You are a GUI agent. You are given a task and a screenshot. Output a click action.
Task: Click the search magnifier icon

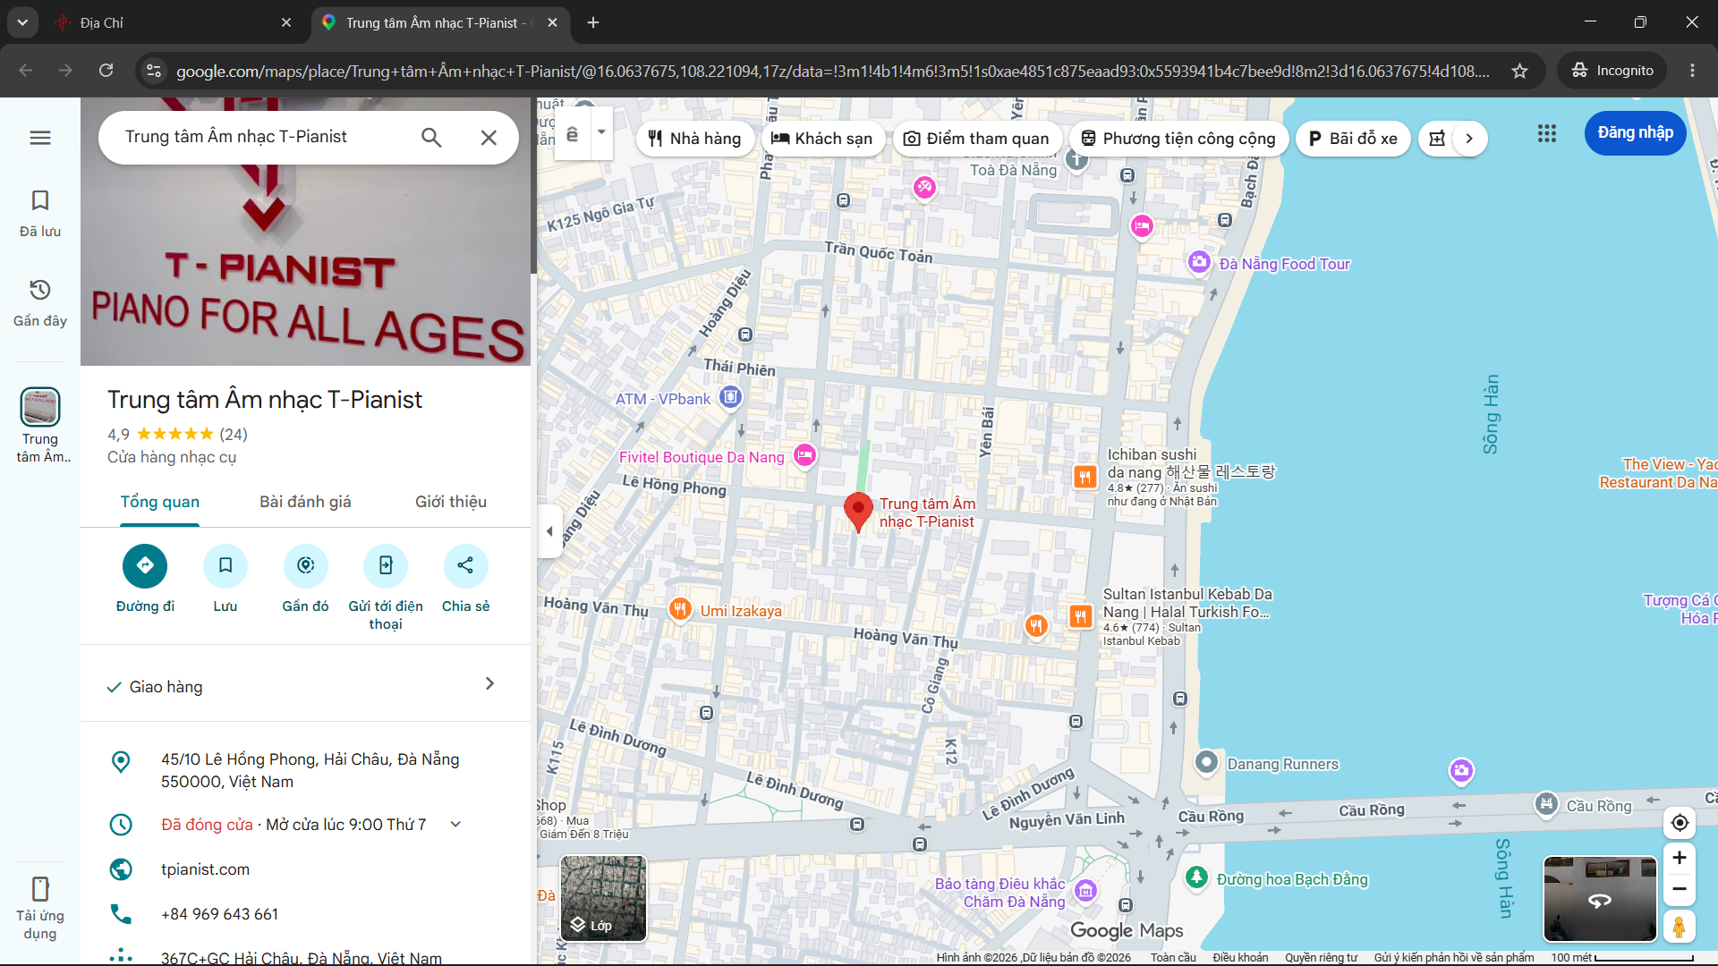point(431,137)
